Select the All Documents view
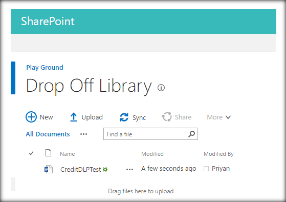The height and width of the screenshot is (202, 286). point(48,134)
